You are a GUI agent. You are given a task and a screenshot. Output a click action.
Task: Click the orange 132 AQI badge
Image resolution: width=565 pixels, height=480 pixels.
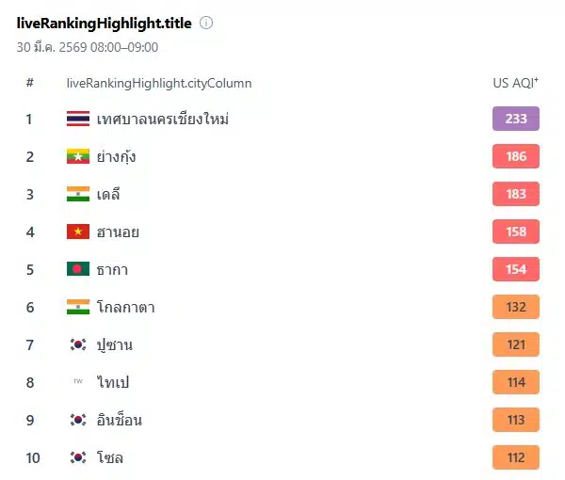point(516,307)
